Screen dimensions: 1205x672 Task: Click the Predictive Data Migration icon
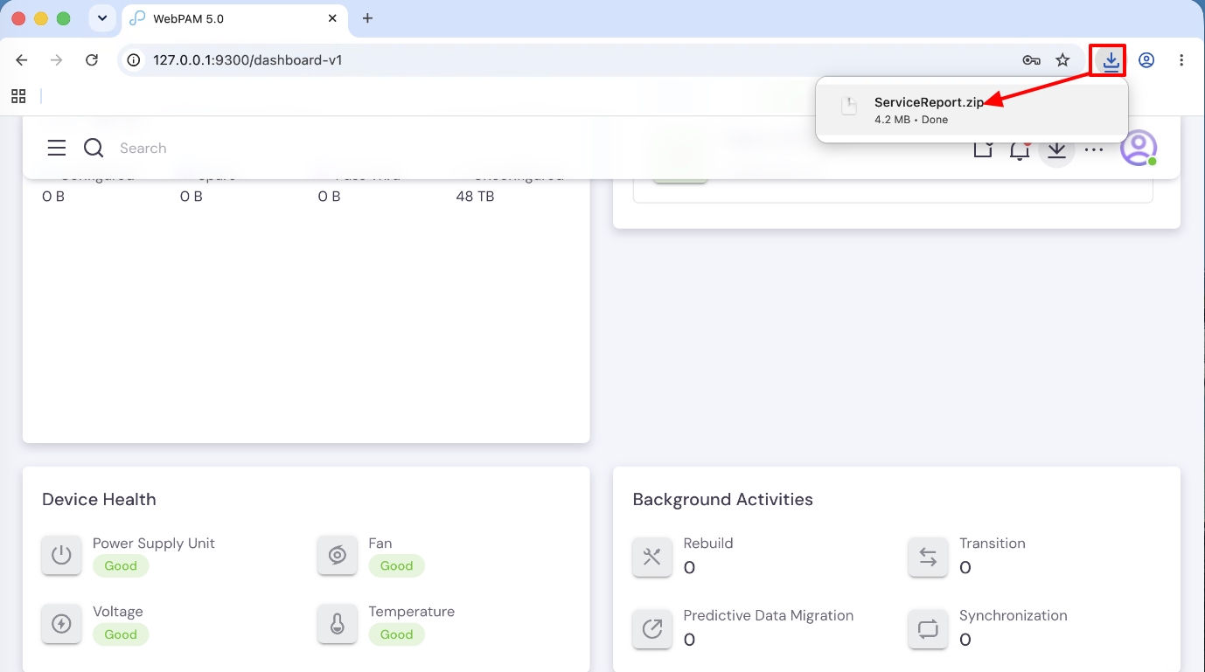pyautogui.click(x=652, y=628)
